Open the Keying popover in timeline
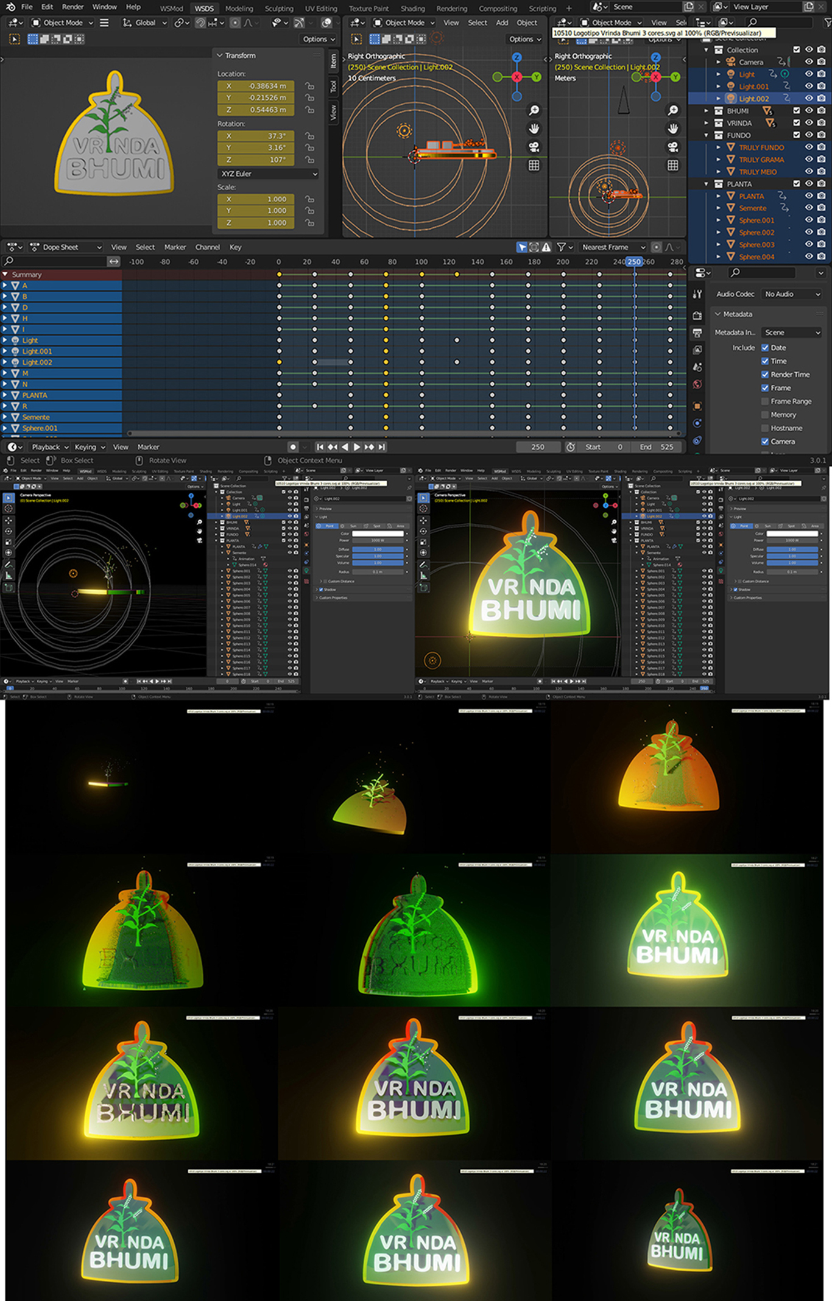The image size is (832, 1301). coord(90,447)
